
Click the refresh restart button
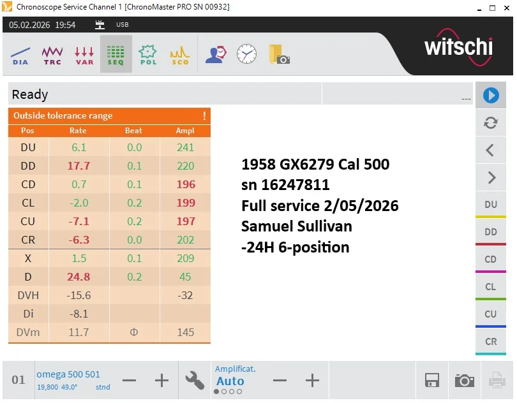(x=490, y=123)
